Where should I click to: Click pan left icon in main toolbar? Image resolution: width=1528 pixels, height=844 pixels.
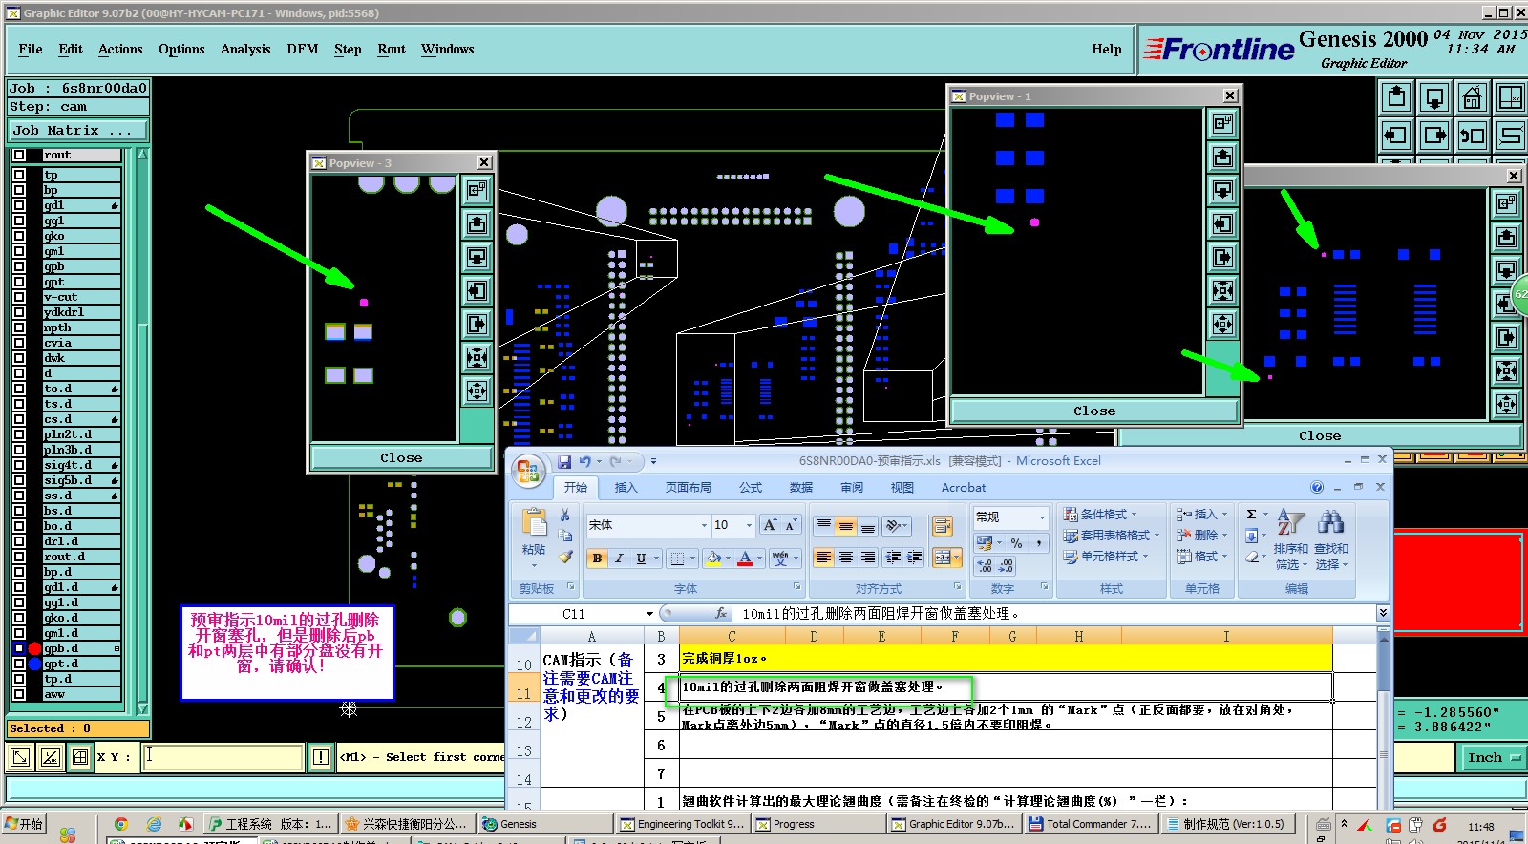click(1397, 135)
